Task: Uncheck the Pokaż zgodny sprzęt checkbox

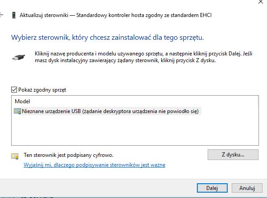Action: [14, 90]
